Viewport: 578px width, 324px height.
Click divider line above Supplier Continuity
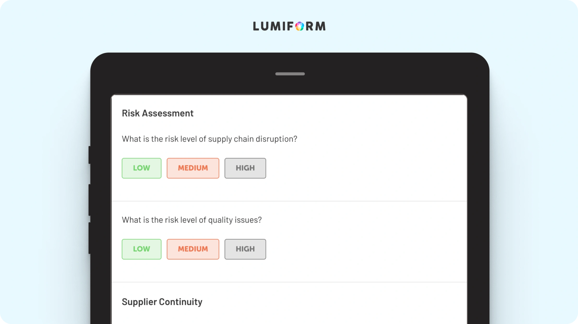click(x=289, y=282)
